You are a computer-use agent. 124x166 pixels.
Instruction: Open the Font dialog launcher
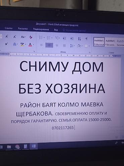(x=34, y=52)
